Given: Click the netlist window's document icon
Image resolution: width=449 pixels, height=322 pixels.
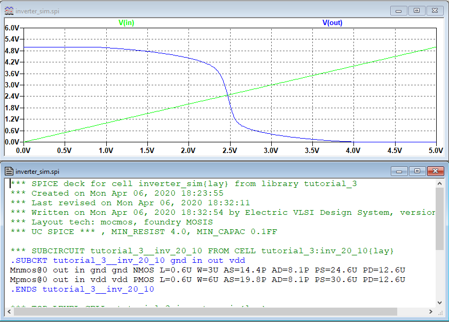Looking at the screenshot, I should point(9,171).
